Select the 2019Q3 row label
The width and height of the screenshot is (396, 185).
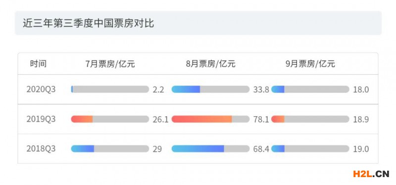pos(41,119)
